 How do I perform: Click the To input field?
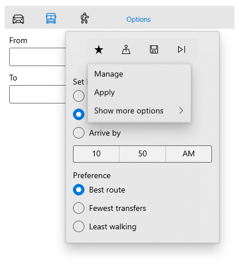point(38,94)
